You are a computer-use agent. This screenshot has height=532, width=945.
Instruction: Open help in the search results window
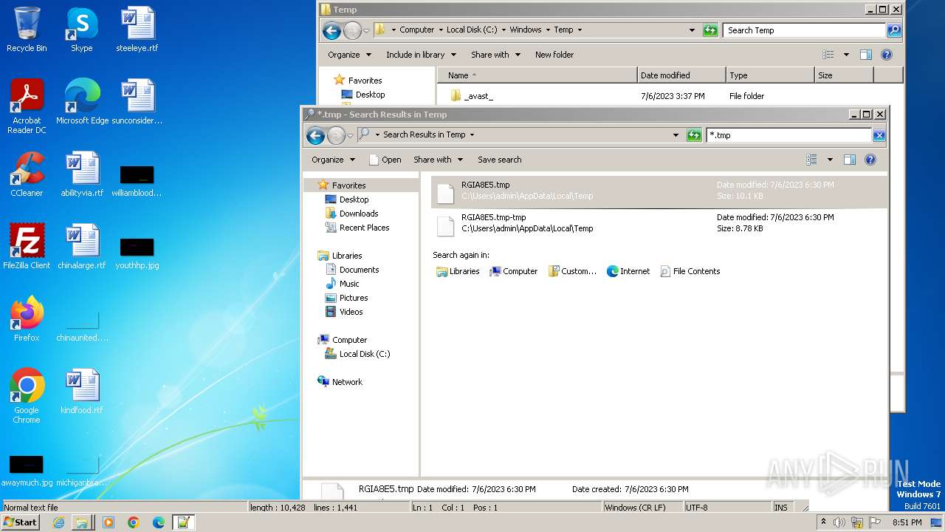tap(870, 160)
